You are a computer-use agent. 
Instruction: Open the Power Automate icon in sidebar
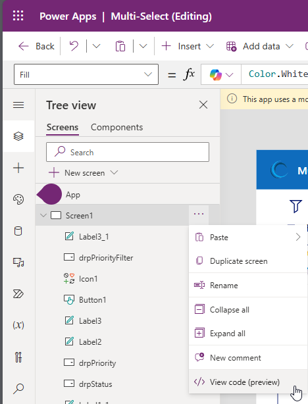click(18, 293)
